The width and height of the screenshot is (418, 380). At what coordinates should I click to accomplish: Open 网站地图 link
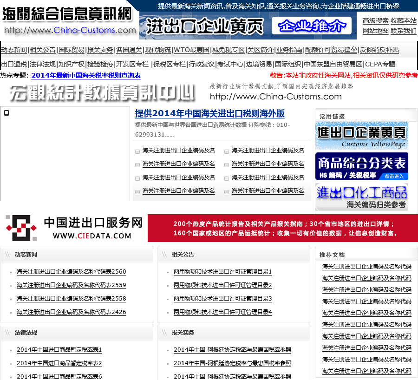pyautogui.click(x=375, y=31)
